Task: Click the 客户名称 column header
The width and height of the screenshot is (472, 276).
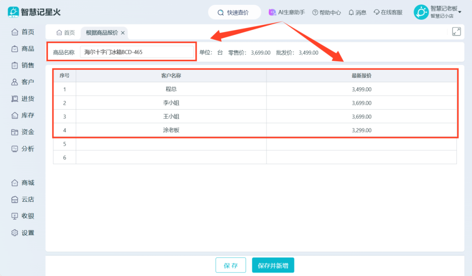Action: click(x=171, y=76)
